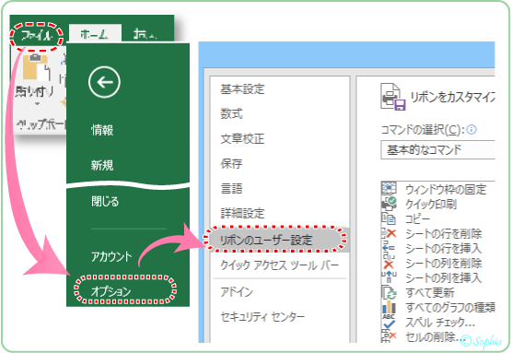Select シートの列を削除 icon

[389, 263]
